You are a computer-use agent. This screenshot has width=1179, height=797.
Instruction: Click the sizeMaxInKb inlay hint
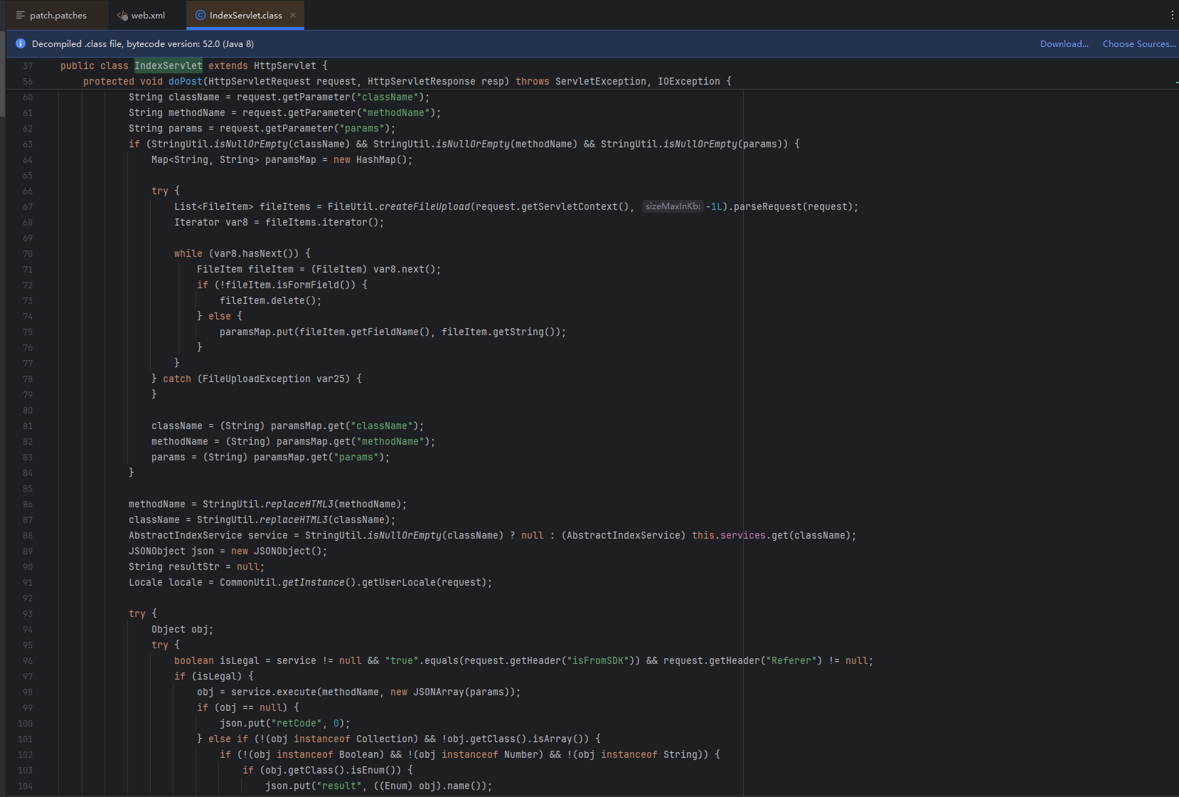coord(673,206)
